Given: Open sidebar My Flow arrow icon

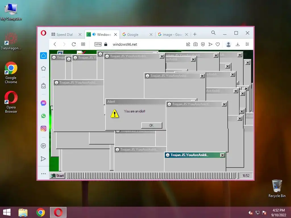Looking at the screenshot, I should pos(43,159).
